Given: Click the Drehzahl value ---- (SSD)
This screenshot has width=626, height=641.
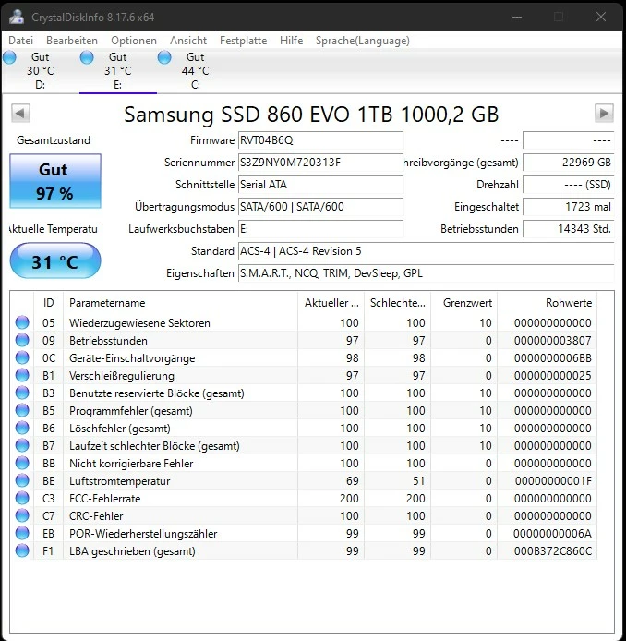Looking at the screenshot, I should coord(569,185).
